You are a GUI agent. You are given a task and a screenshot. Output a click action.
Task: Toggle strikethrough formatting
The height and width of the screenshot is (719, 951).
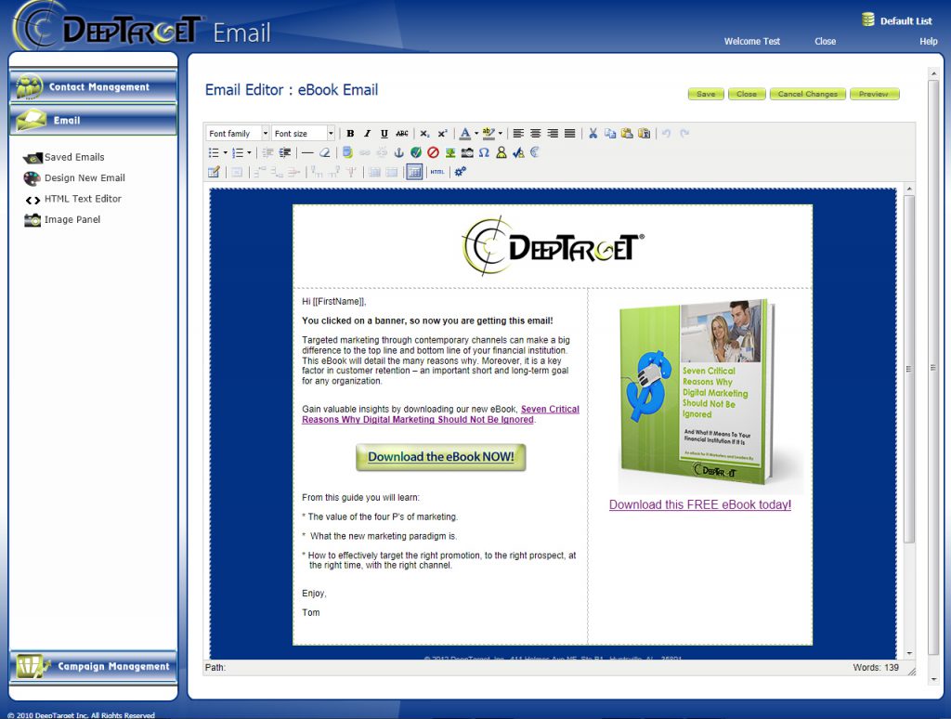401,134
